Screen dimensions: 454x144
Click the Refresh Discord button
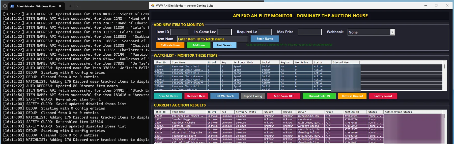[x=352, y=96]
